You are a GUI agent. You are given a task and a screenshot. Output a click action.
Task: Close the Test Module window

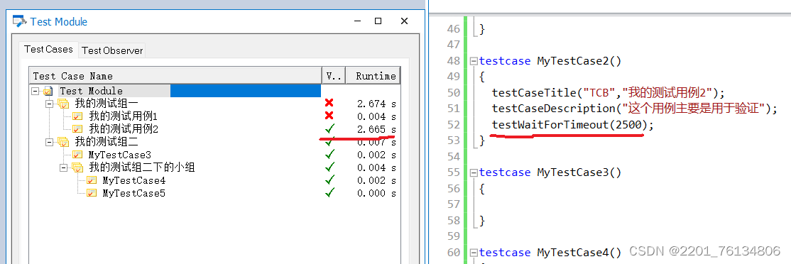[x=404, y=21]
